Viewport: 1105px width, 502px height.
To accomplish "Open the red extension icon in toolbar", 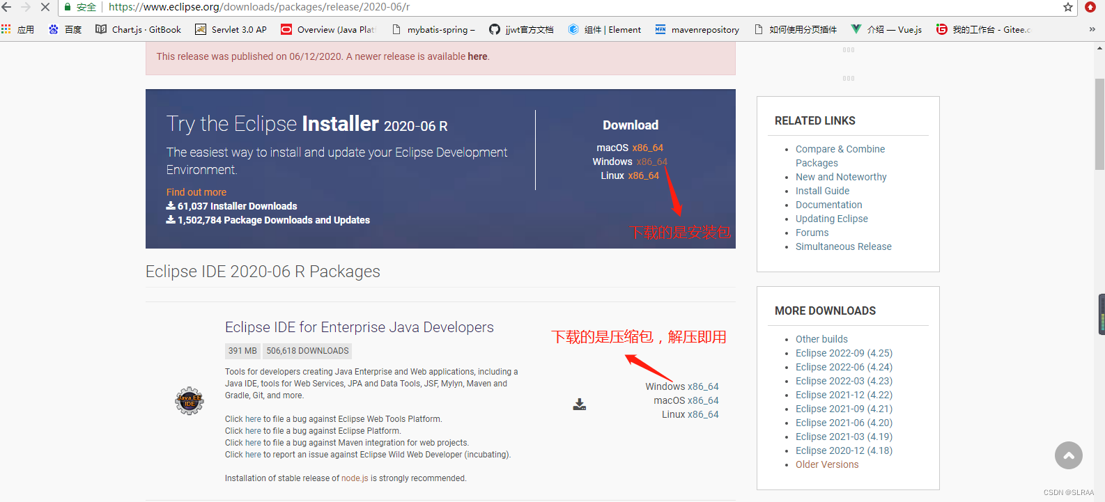I will tap(1090, 7).
